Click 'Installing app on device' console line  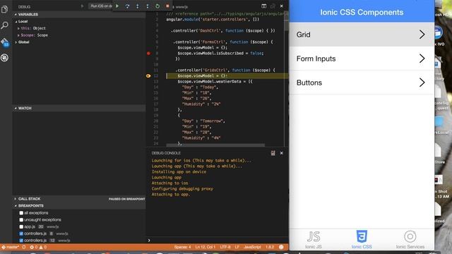coord(179,171)
